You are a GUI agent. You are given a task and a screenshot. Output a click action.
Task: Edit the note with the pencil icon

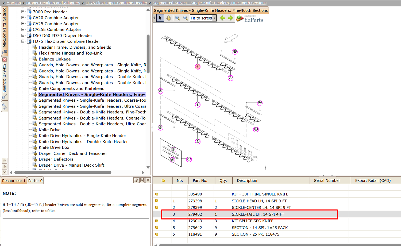click(142, 180)
